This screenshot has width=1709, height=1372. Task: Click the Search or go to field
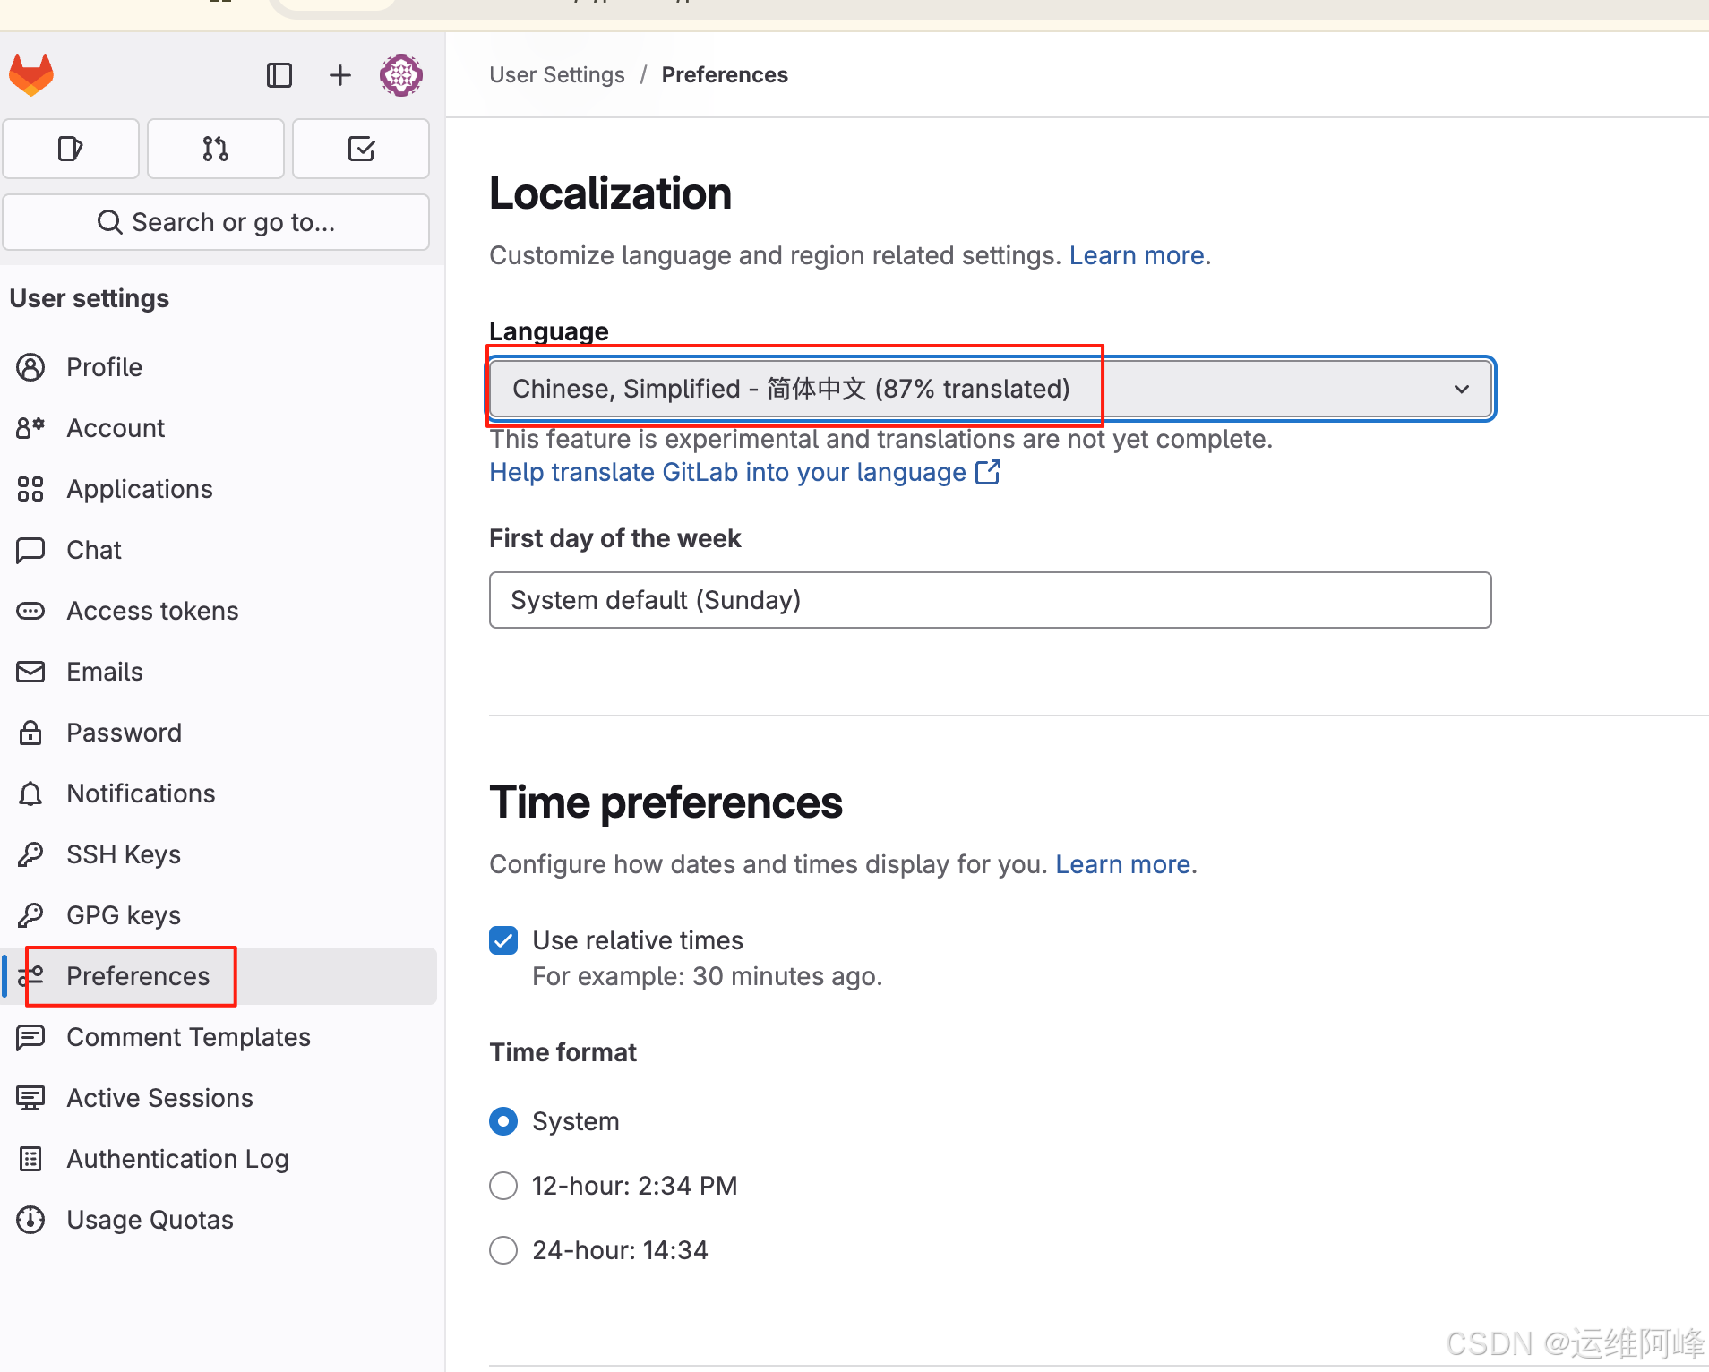tap(216, 221)
